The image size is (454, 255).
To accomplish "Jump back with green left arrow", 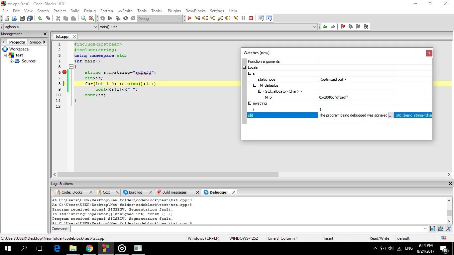I will [325, 27].
